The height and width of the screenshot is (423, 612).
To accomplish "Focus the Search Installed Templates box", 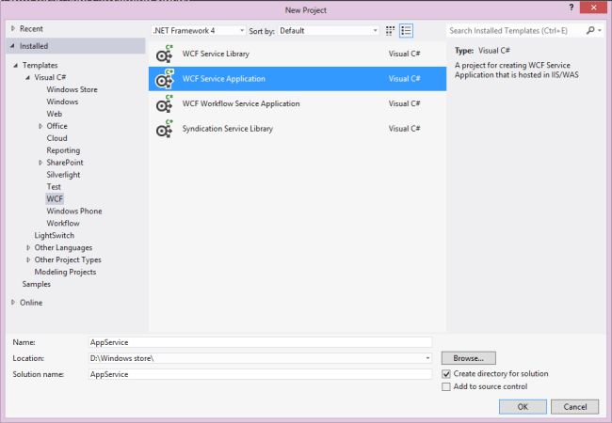I will click(x=515, y=30).
